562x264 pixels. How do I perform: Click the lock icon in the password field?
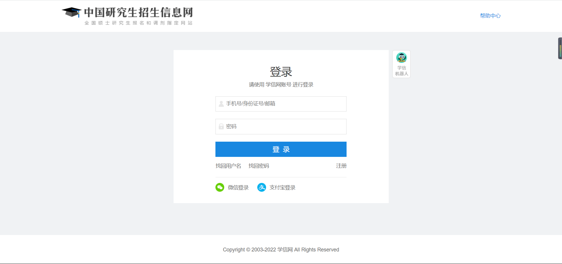[x=221, y=126]
